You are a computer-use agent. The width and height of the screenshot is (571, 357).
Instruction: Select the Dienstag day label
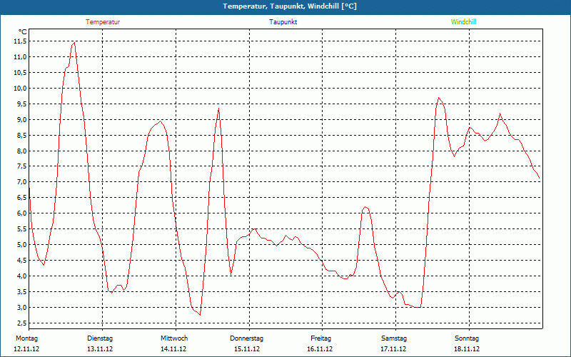tap(100, 338)
